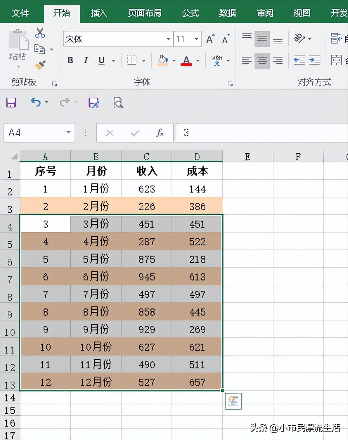The width and height of the screenshot is (348, 440).
Task: Expand borders dropdown arrow
Action: coord(144,60)
